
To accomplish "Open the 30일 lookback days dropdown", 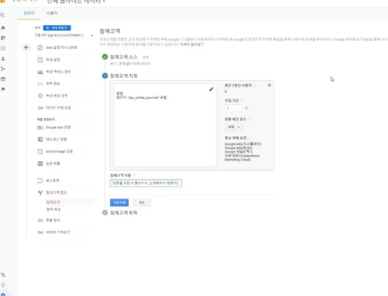I will pyautogui.click(x=234, y=127).
